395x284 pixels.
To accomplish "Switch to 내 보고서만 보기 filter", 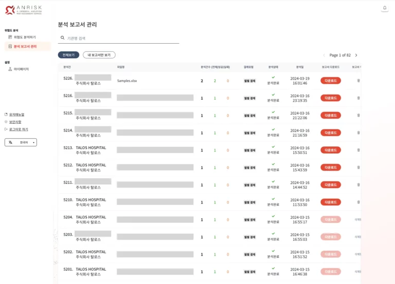I will click(x=99, y=55).
